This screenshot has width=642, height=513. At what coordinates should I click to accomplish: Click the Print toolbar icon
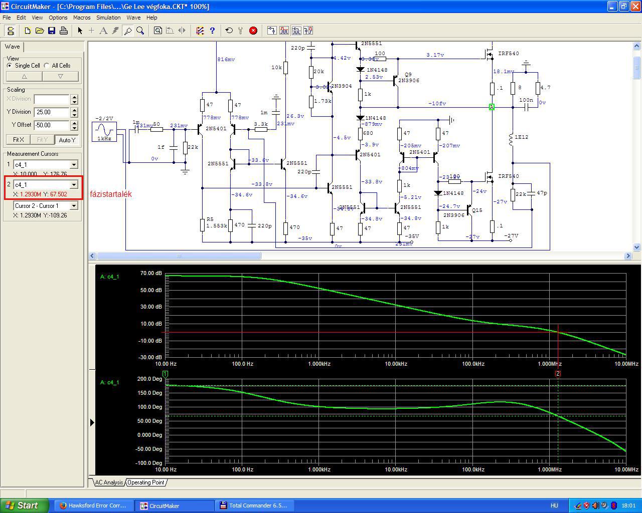(64, 31)
